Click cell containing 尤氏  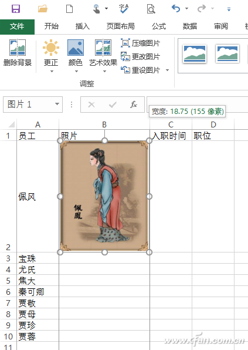(x=38, y=270)
